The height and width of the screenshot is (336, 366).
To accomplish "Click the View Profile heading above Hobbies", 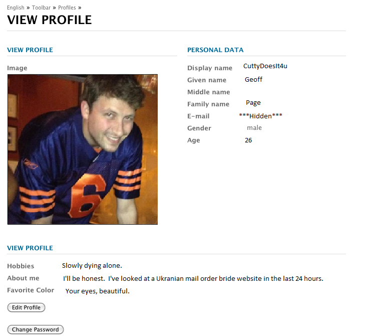I will click(x=30, y=248).
